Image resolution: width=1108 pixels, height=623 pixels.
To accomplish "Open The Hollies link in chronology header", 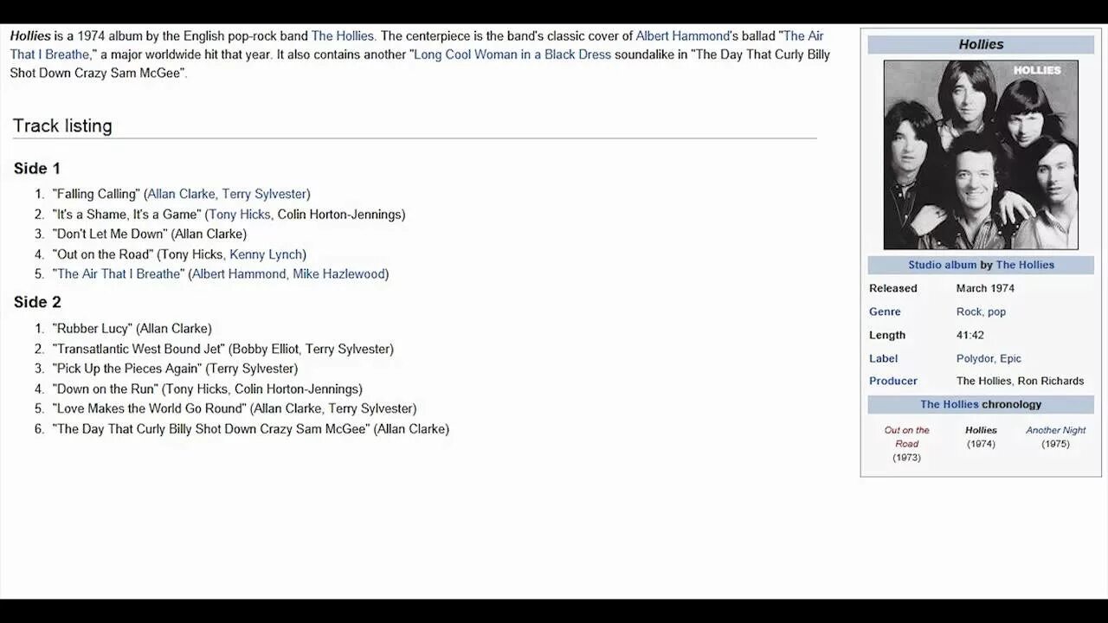I will coord(949,404).
